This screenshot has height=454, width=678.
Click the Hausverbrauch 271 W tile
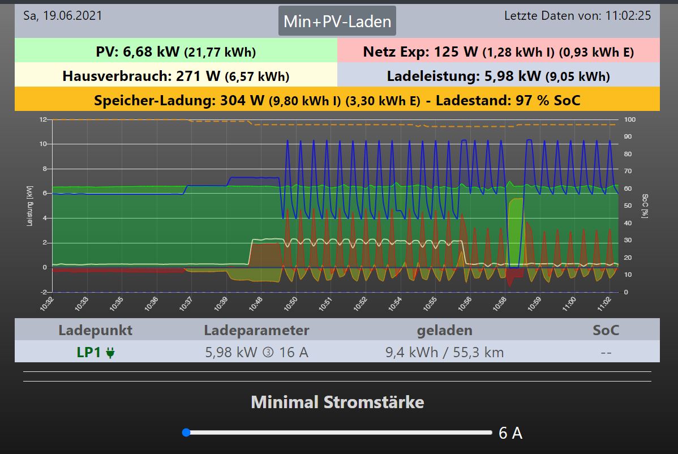(x=175, y=76)
